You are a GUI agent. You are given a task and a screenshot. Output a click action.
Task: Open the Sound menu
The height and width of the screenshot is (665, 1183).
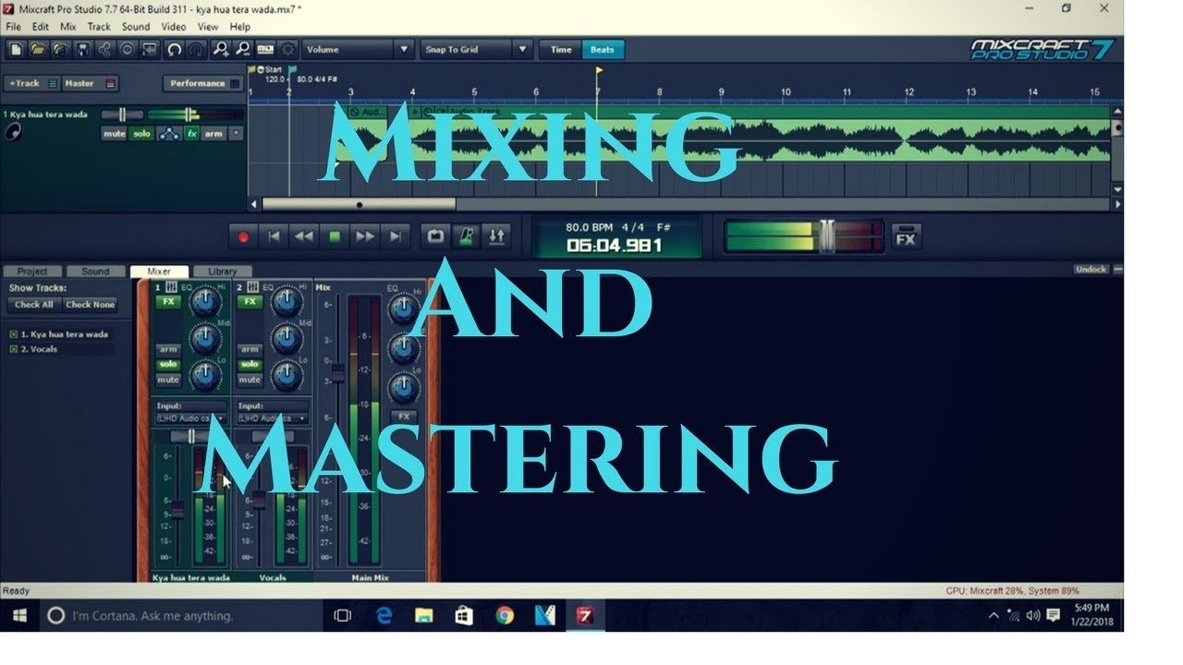pyautogui.click(x=135, y=27)
